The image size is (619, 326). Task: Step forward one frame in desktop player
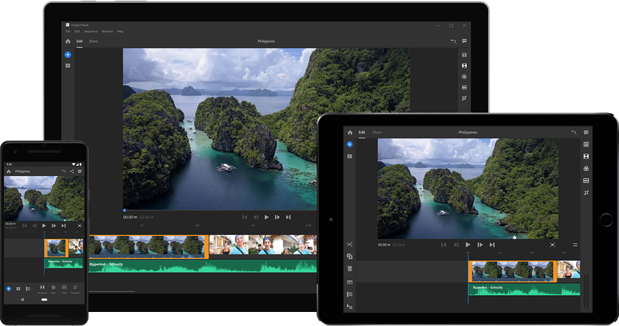click(x=277, y=217)
